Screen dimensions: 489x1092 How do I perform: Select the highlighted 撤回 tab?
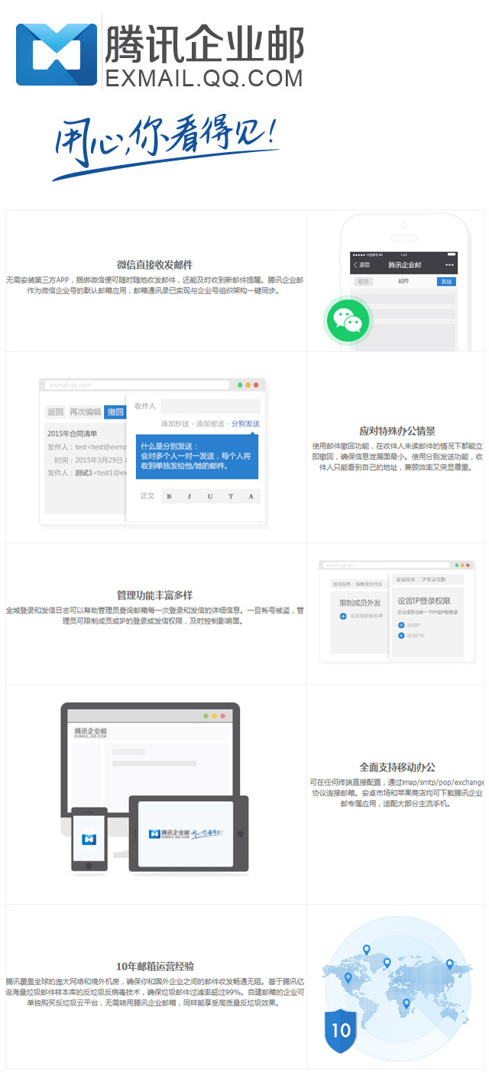(115, 412)
